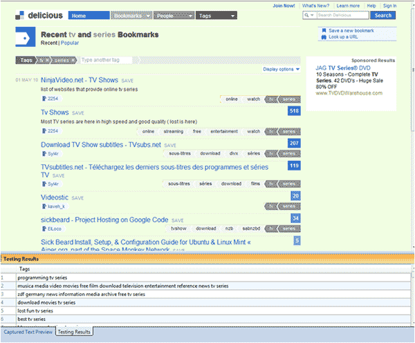The image size is (415, 343).
Task: Click the 518 bookmark count badge
Action: [294, 111]
